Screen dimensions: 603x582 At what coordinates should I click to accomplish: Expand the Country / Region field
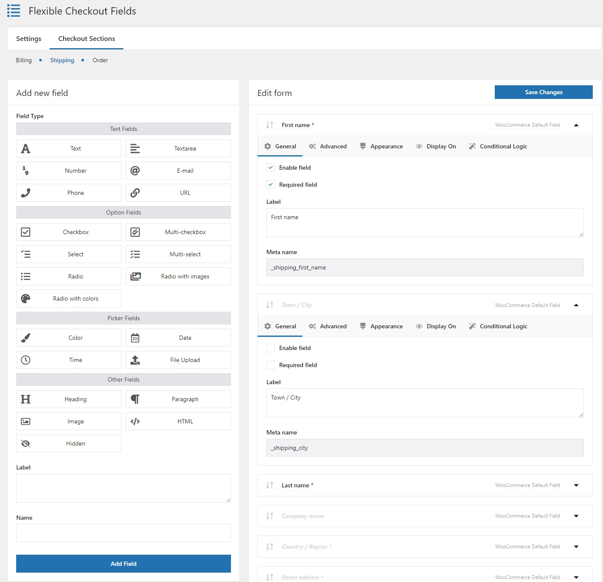576,547
